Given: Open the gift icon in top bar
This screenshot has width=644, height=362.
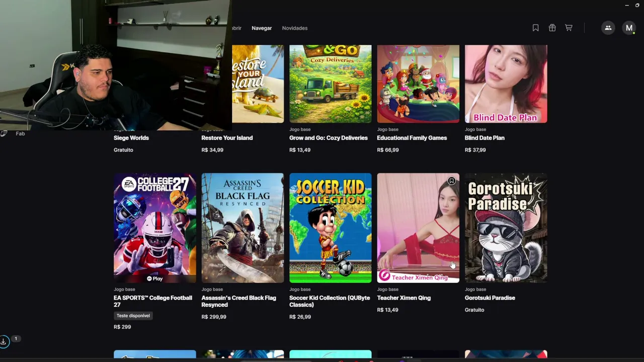Looking at the screenshot, I should click(552, 28).
